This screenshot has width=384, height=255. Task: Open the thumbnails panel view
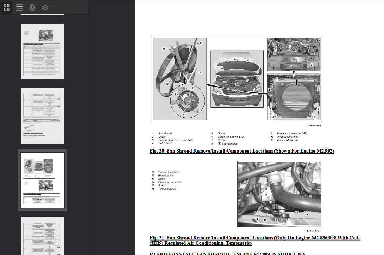pos(6,7)
